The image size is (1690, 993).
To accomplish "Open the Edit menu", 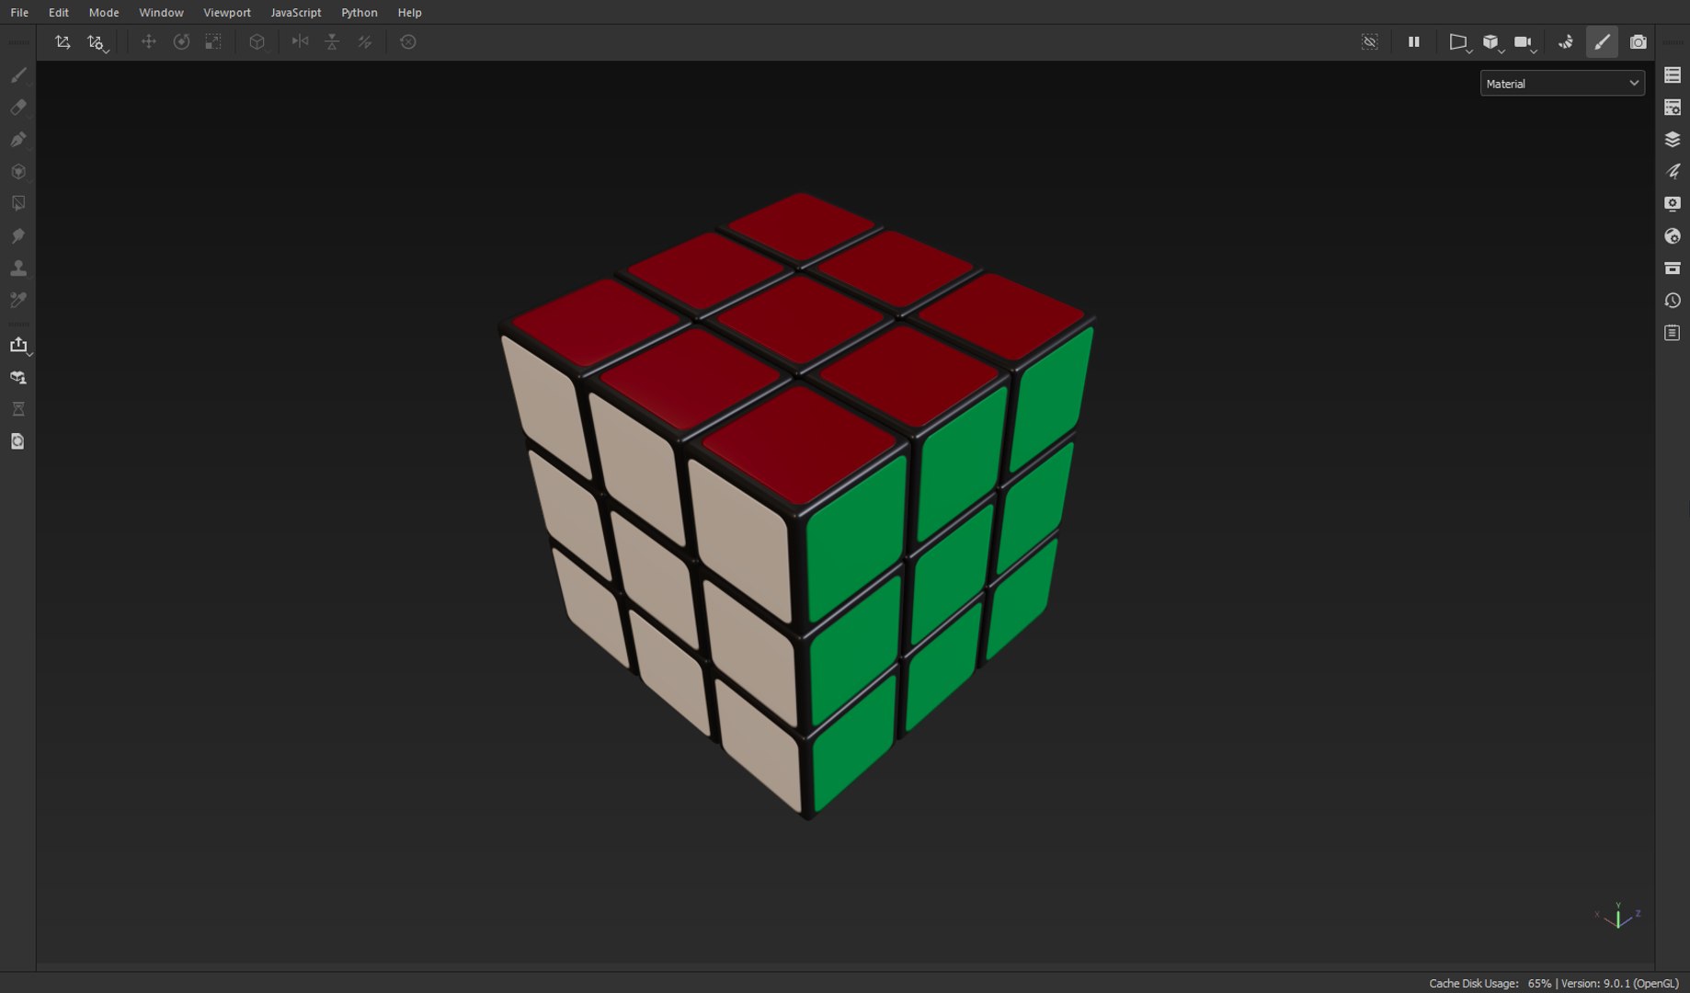I will click(x=59, y=12).
